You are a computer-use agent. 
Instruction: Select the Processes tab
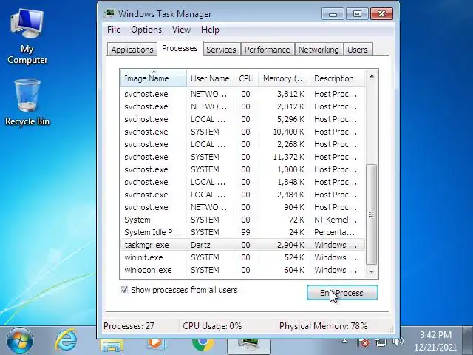(180, 48)
